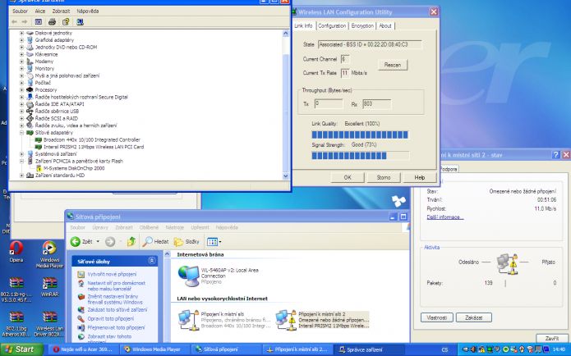The width and height of the screenshot is (571, 356).
Task: Click Zakázat button in connection status
Action: (474, 317)
